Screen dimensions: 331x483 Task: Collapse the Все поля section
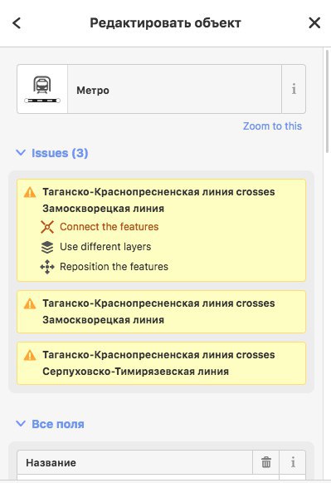(50, 424)
